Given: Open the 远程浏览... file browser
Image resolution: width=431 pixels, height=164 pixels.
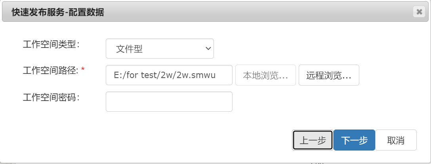Looking at the screenshot, I should pyautogui.click(x=329, y=75).
